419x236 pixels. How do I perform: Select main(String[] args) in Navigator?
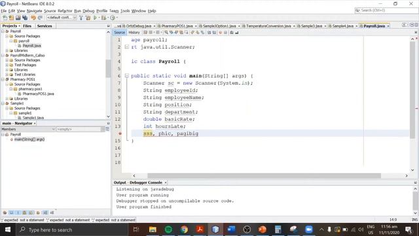pos(29,140)
